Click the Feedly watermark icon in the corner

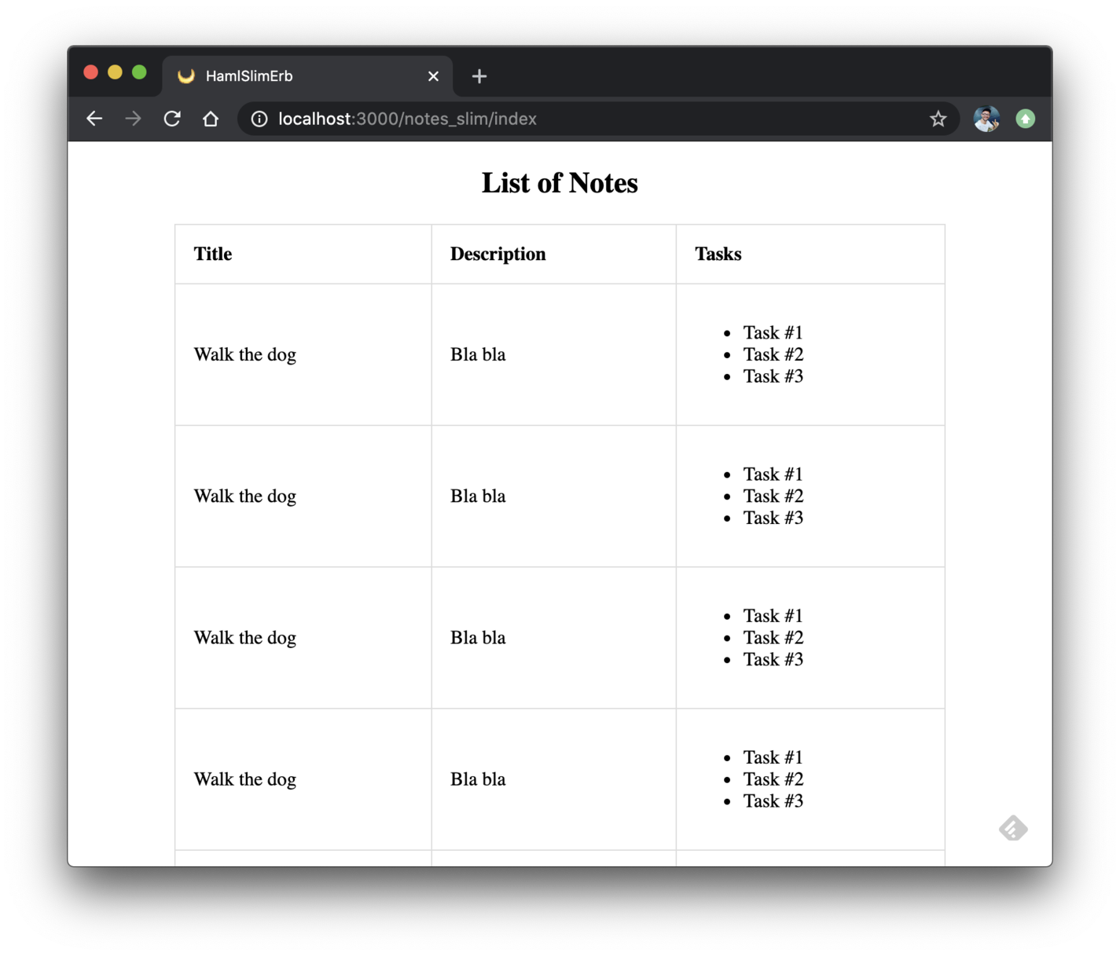click(1012, 828)
